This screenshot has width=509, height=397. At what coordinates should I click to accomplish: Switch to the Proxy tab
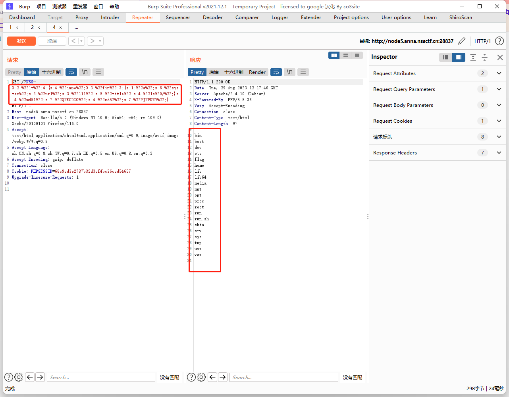pyautogui.click(x=82, y=17)
